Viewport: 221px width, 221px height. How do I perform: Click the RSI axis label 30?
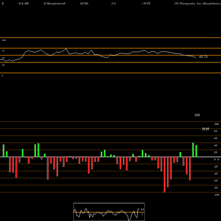click(3, 65)
